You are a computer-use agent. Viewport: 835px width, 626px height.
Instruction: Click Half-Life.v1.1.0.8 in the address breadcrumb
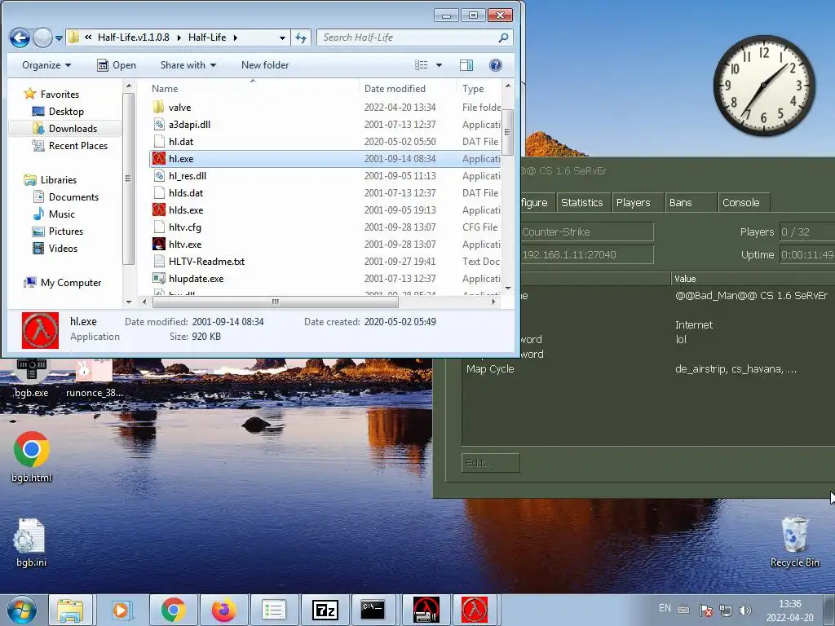(133, 37)
